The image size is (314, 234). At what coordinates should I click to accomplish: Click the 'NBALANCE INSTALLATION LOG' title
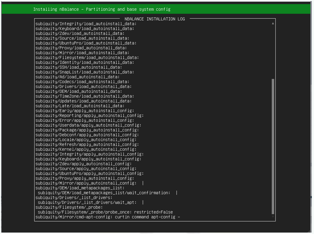coord(155,19)
